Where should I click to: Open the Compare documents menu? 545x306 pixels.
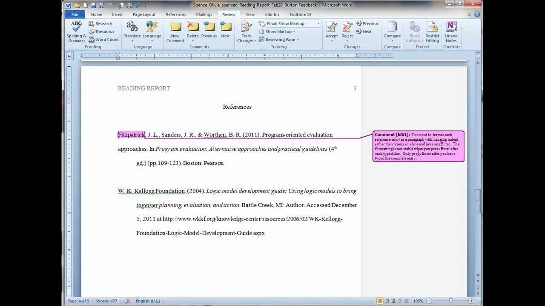click(393, 32)
